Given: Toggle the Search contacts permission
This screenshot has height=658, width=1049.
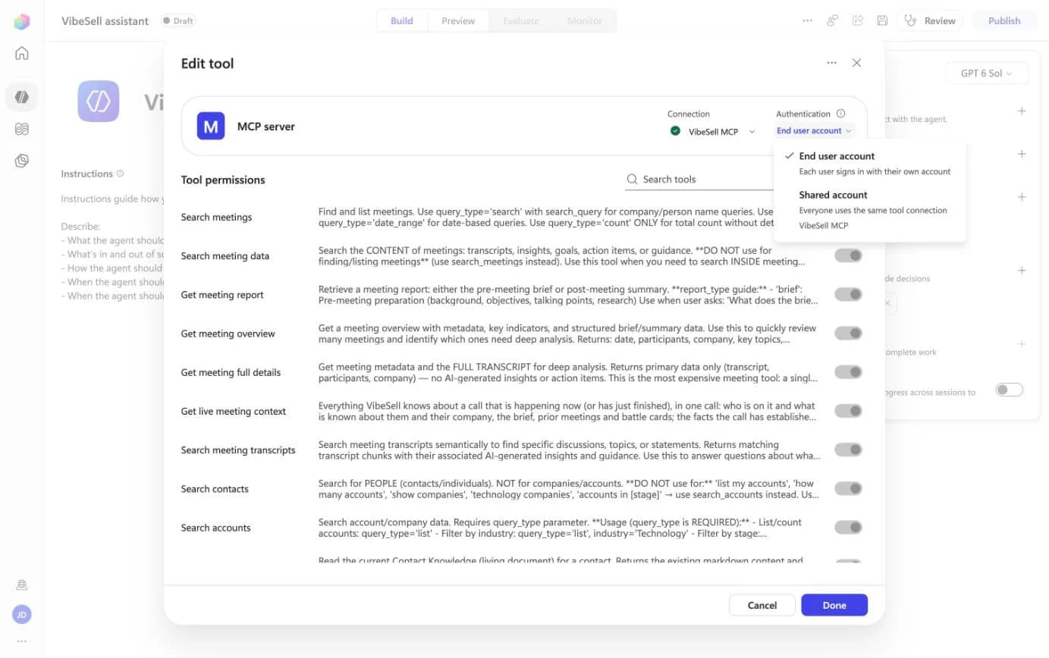Looking at the screenshot, I should point(848,488).
